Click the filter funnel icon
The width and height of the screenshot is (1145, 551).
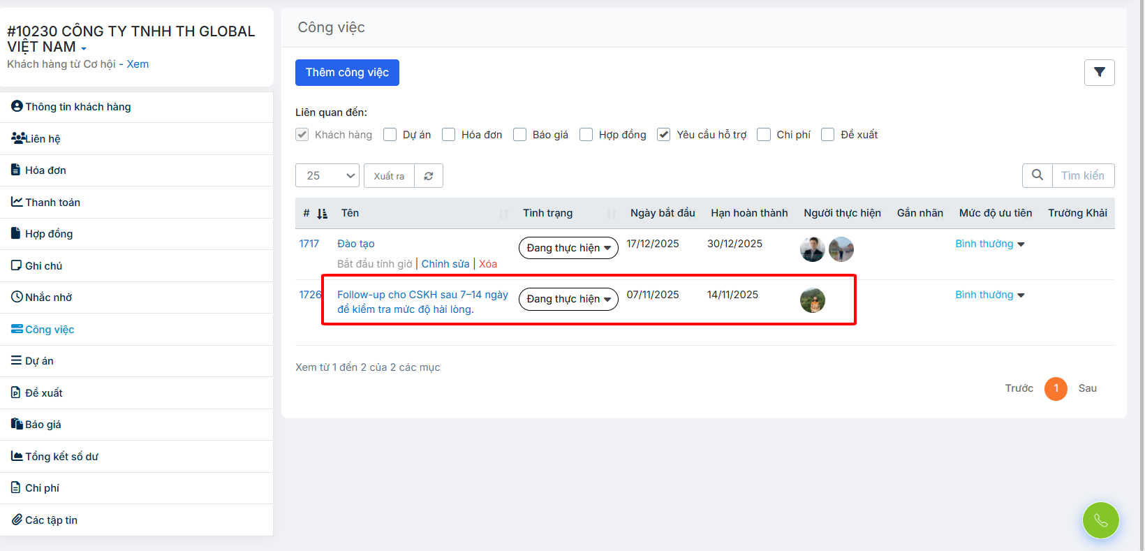(1099, 73)
